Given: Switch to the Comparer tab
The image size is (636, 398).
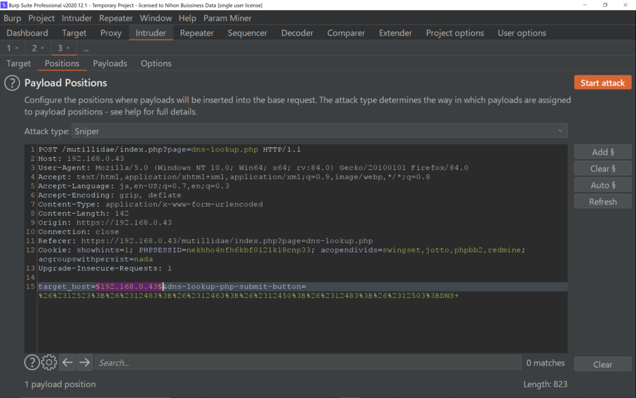Looking at the screenshot, I should pyautogui.click(x=346, y=33).
